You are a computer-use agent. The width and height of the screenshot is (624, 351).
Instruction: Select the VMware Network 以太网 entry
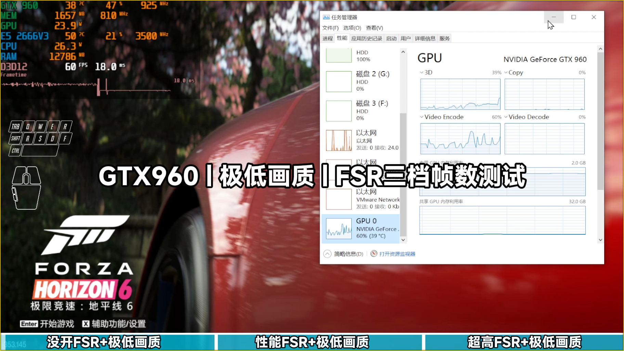pos(361,199)
